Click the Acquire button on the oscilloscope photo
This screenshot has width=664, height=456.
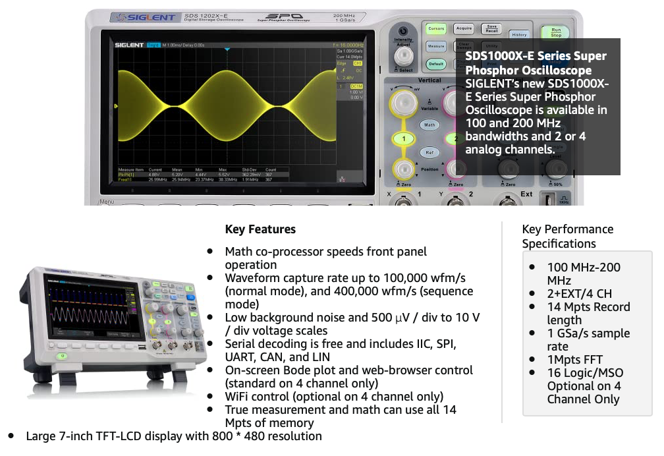click(464, 28)
